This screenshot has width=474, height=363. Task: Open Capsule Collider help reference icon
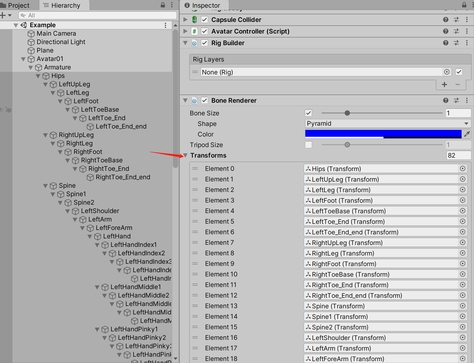[445, 20]
